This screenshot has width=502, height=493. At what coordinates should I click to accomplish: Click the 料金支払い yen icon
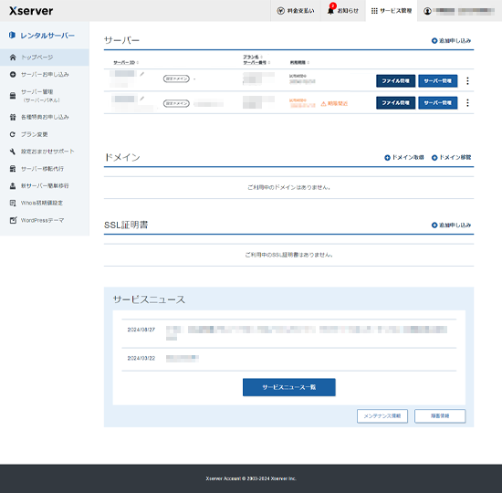tap(280, 11)
